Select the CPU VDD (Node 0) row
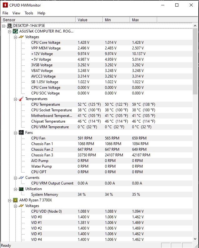Screen dimensions: 199x248 point(111,211)
